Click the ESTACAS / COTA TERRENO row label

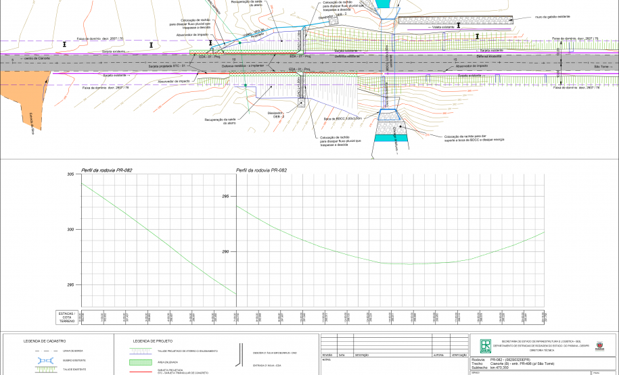point(67,318)
